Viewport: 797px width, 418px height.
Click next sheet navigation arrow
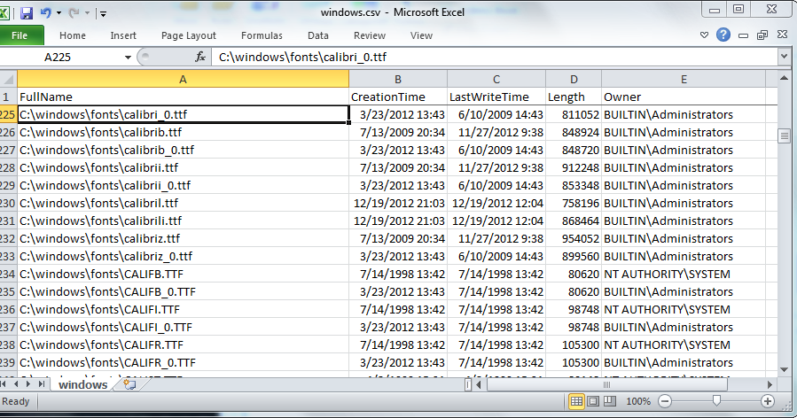28,384
